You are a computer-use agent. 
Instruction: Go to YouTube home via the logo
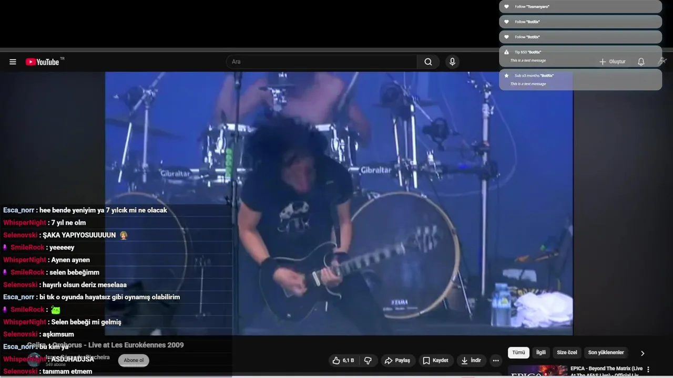coord(43,62)
